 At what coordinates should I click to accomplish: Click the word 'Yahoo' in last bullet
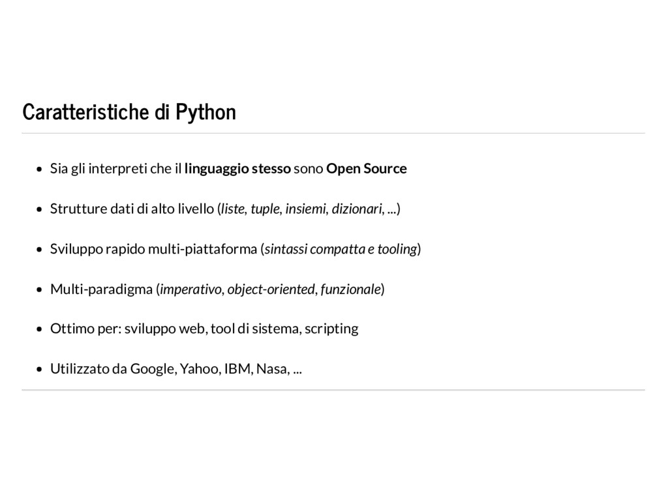199,369
